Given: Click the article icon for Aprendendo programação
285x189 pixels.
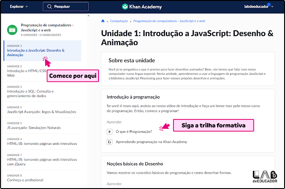Looking at the screenshot, I should pos(109,142).
